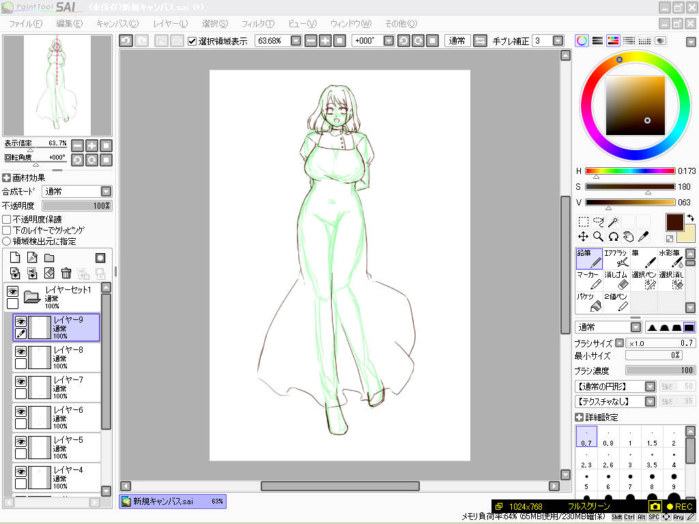Screen dimensions: 699x524
Task: Open the レイヤー(L) menu
Action: coord(170,24)
